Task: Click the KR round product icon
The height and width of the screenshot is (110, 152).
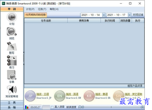Action: (x=89, y=96)
